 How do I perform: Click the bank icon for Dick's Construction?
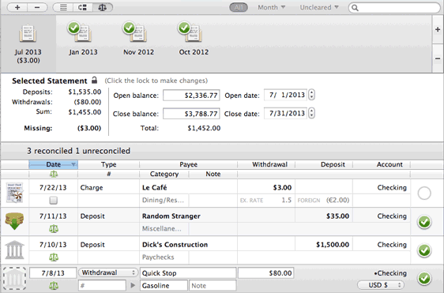[14, 250]
